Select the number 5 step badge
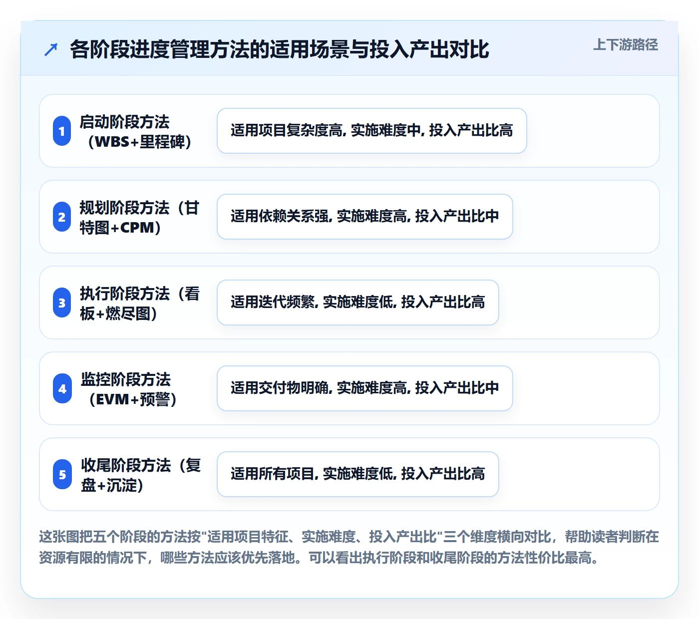Screen dimensions: 699x619 point(62,474)
